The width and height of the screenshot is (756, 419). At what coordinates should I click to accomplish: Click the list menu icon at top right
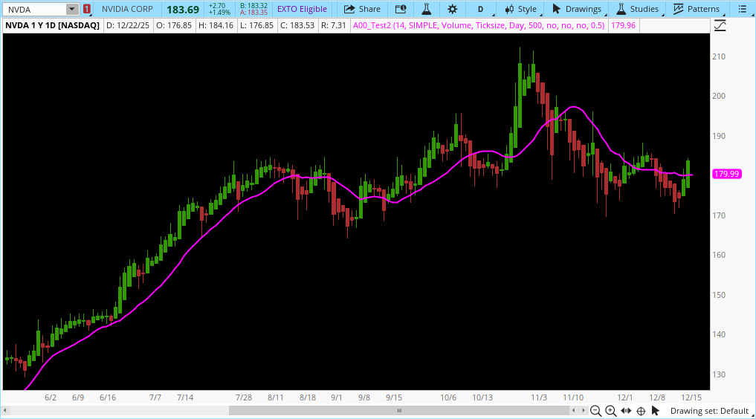(x=744, y=9)
